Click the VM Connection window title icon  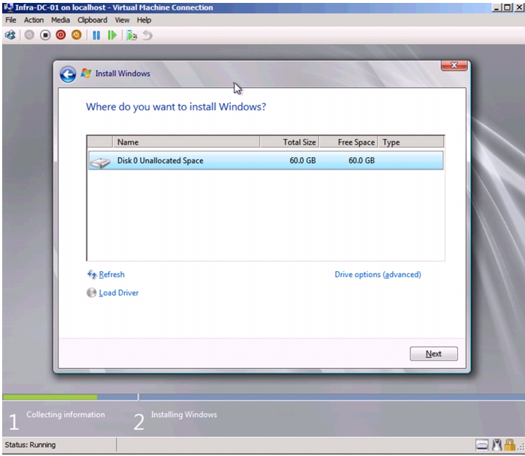click(x=8, y=7)
